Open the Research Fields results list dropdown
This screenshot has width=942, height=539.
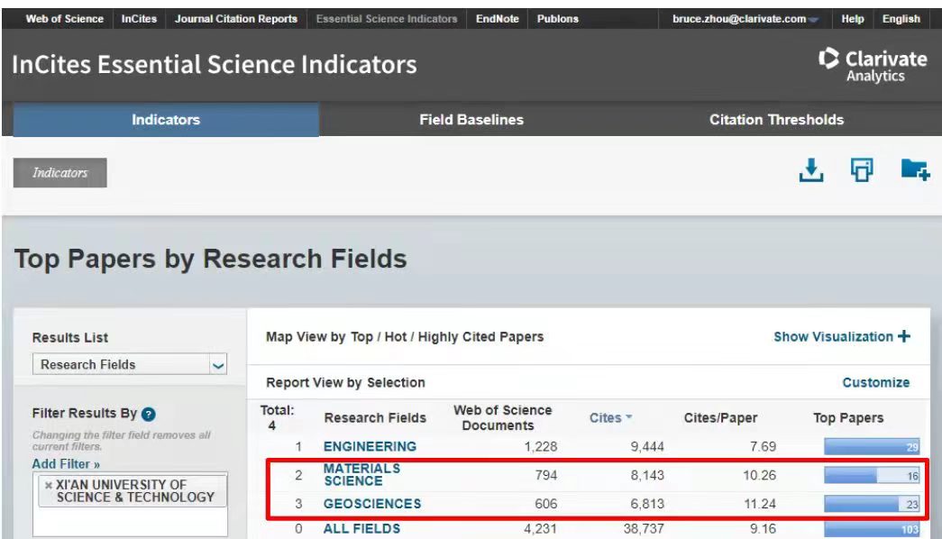pyautogui.click(x=130, y=365)
